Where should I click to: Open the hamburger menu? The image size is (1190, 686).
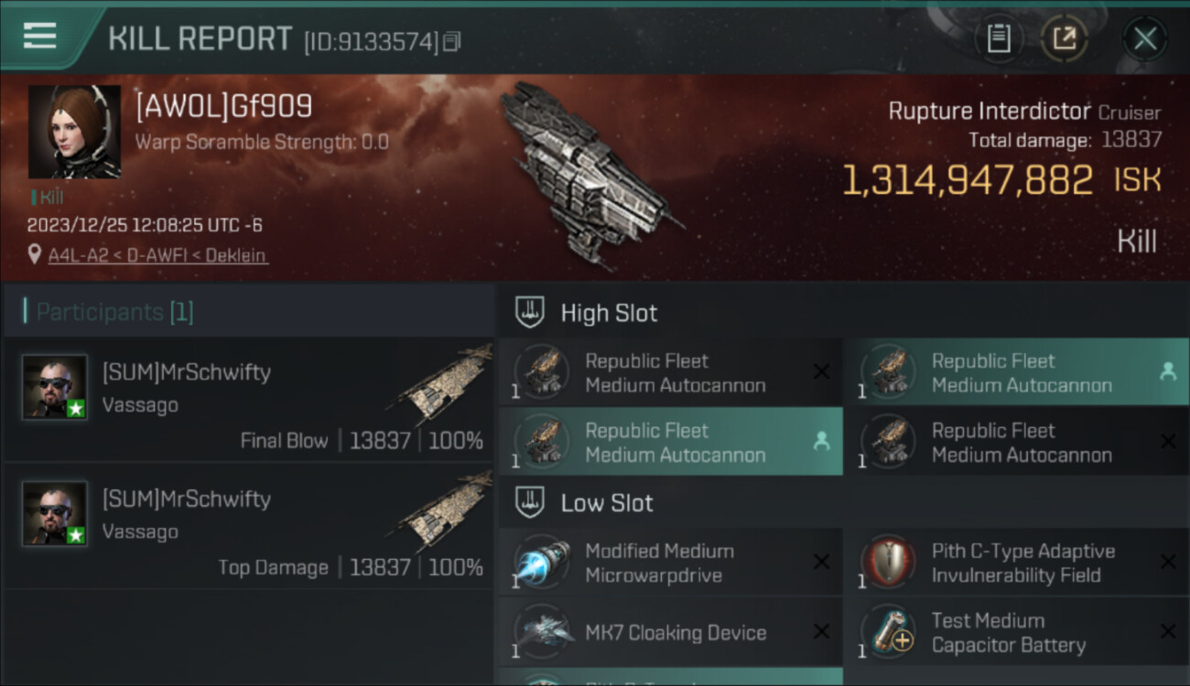tap(39, 37)
